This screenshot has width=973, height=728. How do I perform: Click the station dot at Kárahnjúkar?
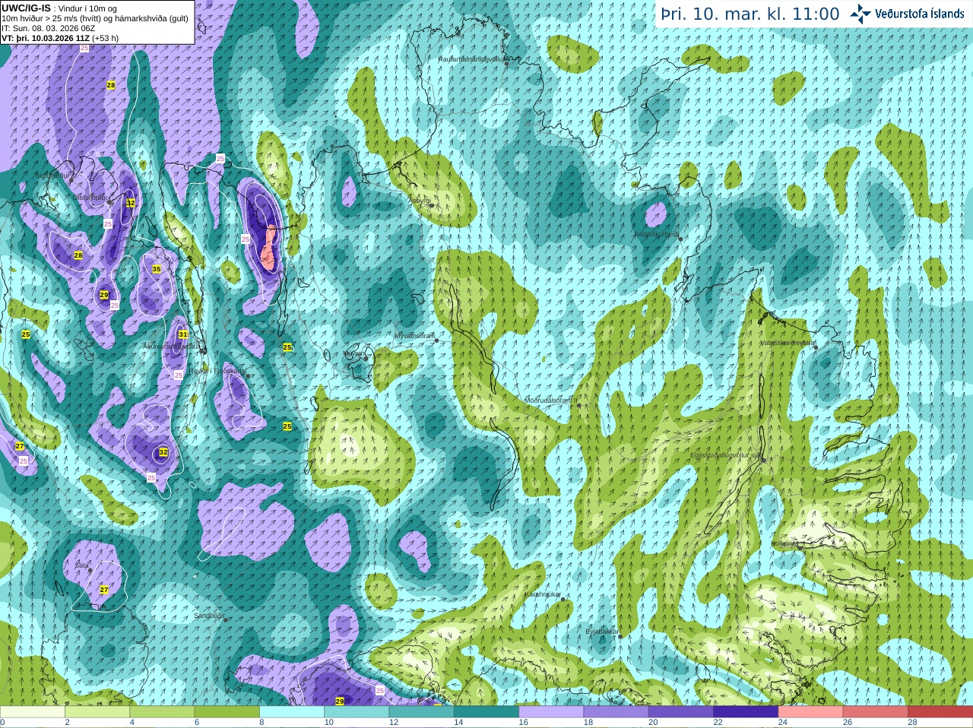[563, 600]
